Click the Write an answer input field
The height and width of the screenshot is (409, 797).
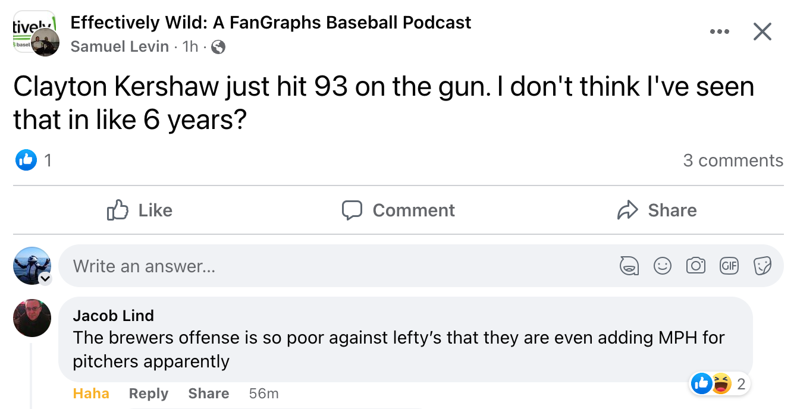click(333, 266)
